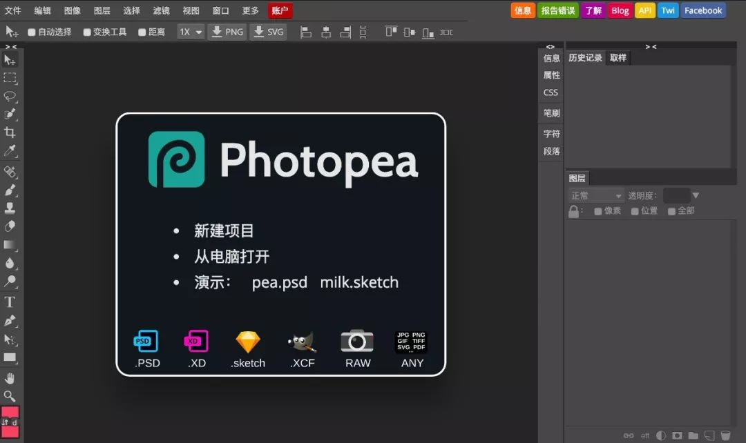Click 新建项目 New Project link
The height and width of the screenshot is (443, 746).
pyautogui.click(x=224, y=231)
